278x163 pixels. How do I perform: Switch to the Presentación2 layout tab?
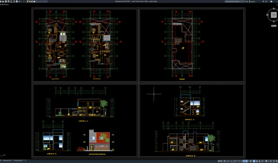coord(18,161)
